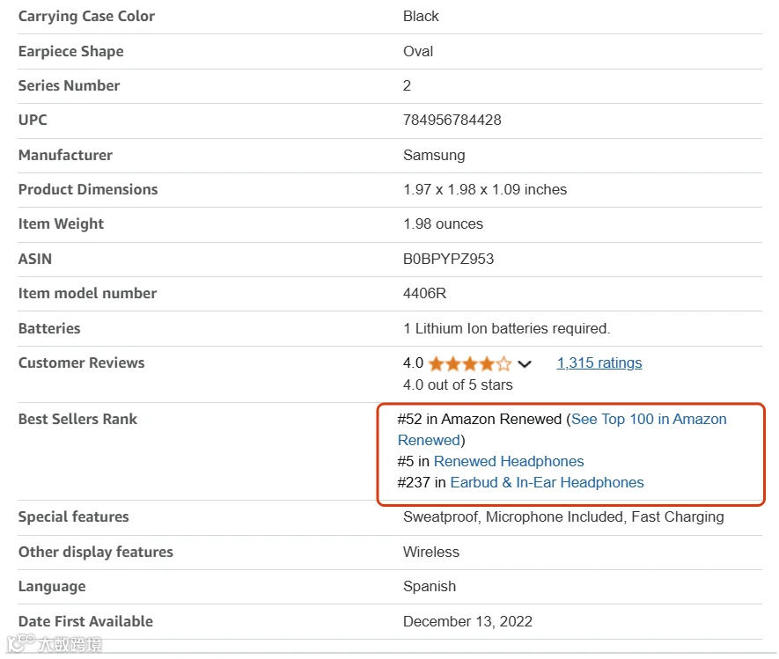Click the Manufacturer value Samsung
This screenshot has width=779, height=659.
(x=434, y=155)
